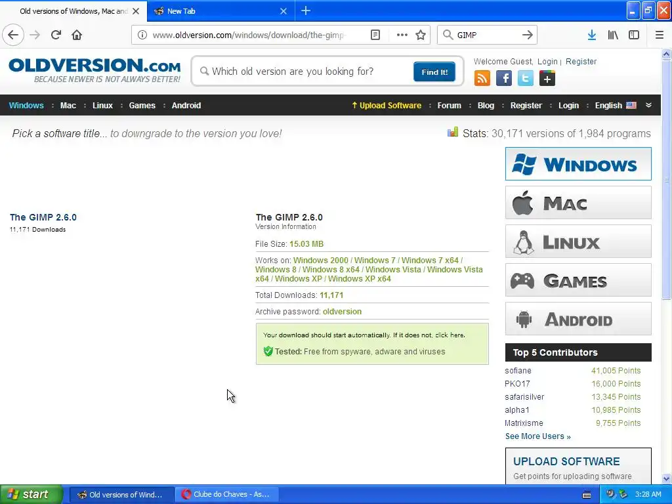672x504 pixels.
Task: Visit the Facebook page icon
Action: click(503, 79)
